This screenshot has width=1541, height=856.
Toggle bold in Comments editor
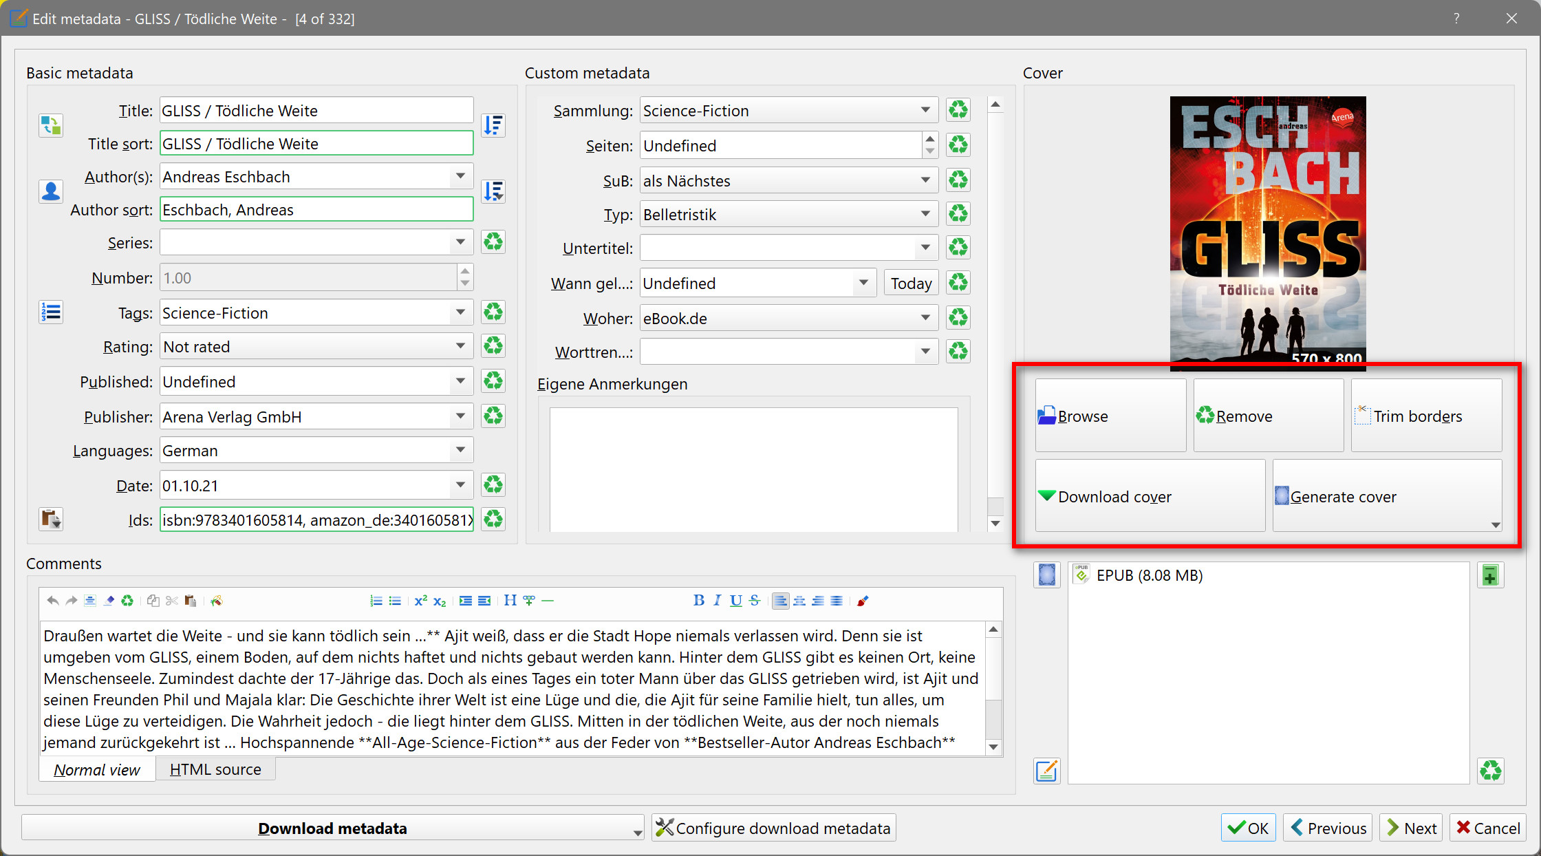pos(698,601)
